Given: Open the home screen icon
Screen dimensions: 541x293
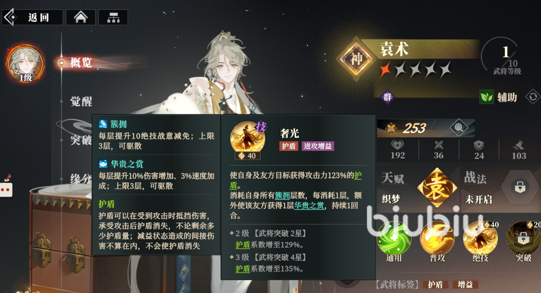Looking at the screenshot, I should point(81,17).
